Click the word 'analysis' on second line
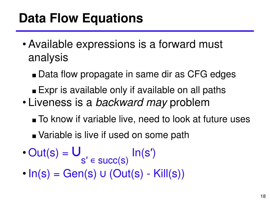The image size is (270, 202). click(x=48, y=58)
